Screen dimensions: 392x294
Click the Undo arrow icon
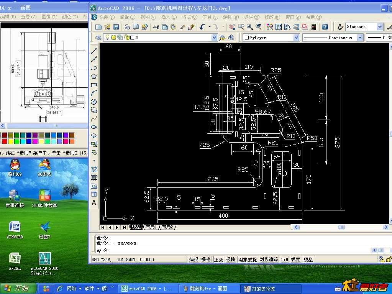click(202, 27)
